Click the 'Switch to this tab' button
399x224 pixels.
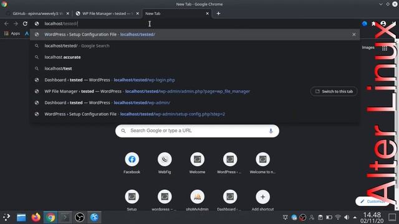coord(334,91)
